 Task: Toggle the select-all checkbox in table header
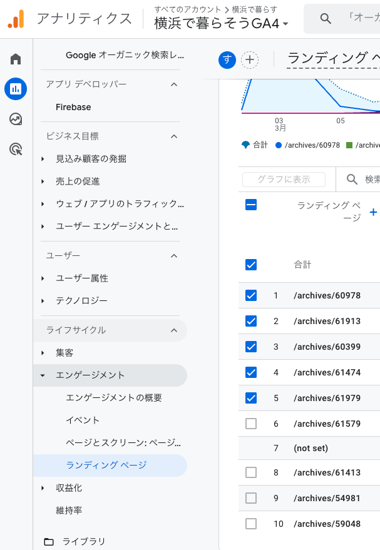pyautogui.click(x=251, y=205)
